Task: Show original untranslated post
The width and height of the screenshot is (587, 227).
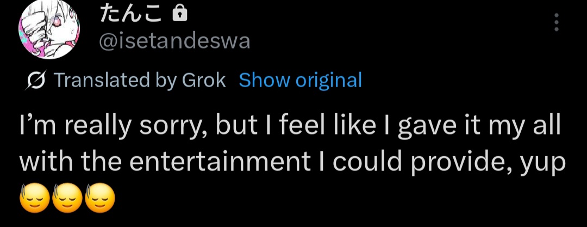Action: coord(300,80)
